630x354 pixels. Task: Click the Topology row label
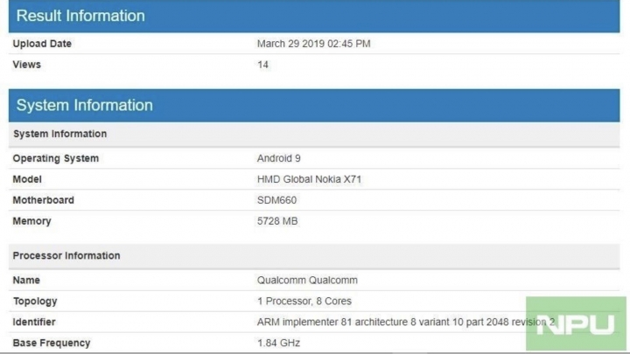tap(35, 301)
